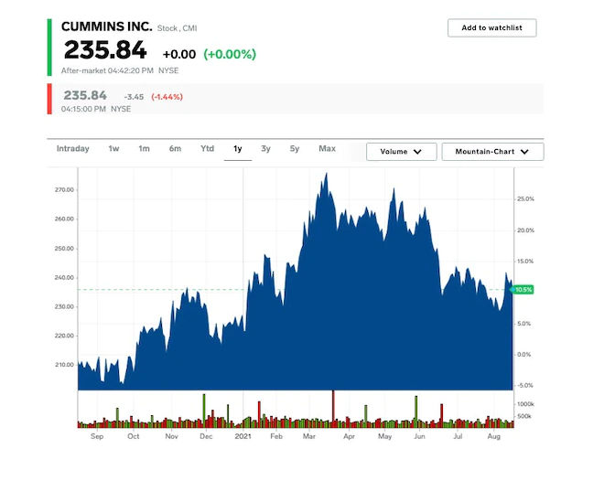Viewport: 604px width, 481px height.
Task: Select the 1w time range tab
Action: pos(113,148)
